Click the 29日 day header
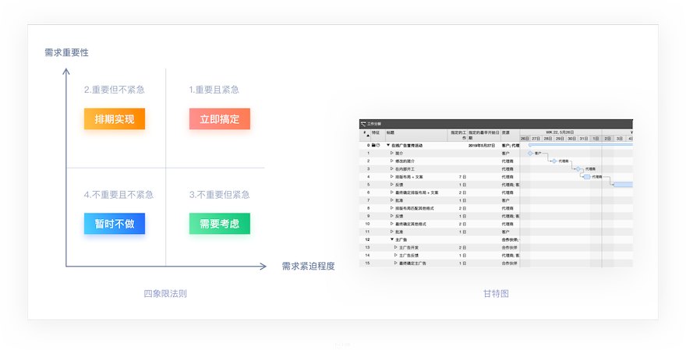Screen dimensions: 686x350 560,139
